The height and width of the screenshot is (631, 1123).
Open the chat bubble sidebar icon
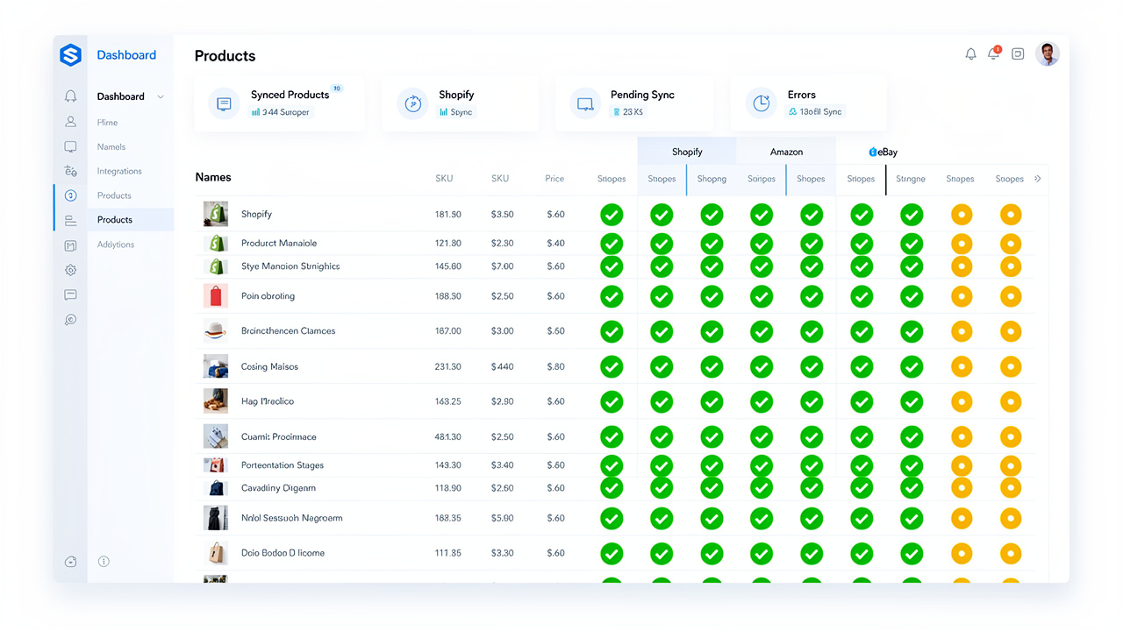(70, 295)
